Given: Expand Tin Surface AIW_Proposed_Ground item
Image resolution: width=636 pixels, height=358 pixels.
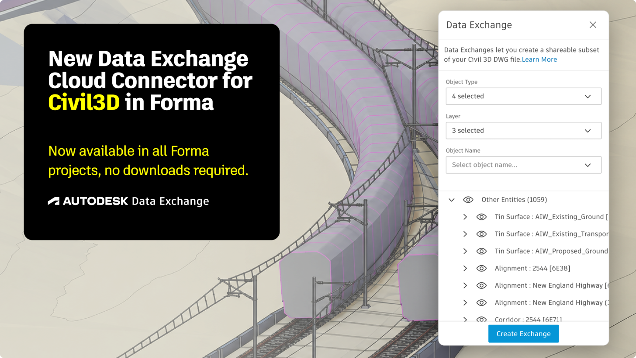Looking at the screenshot, I should [x=465, y=251].
